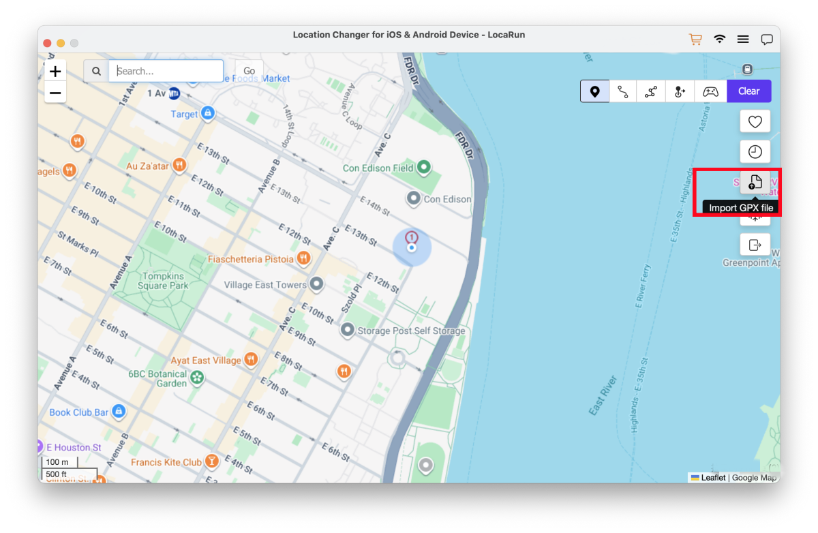Enable teleport mode with the pin icon
Screen dimensions: 818x533
[x=594, y=91]
